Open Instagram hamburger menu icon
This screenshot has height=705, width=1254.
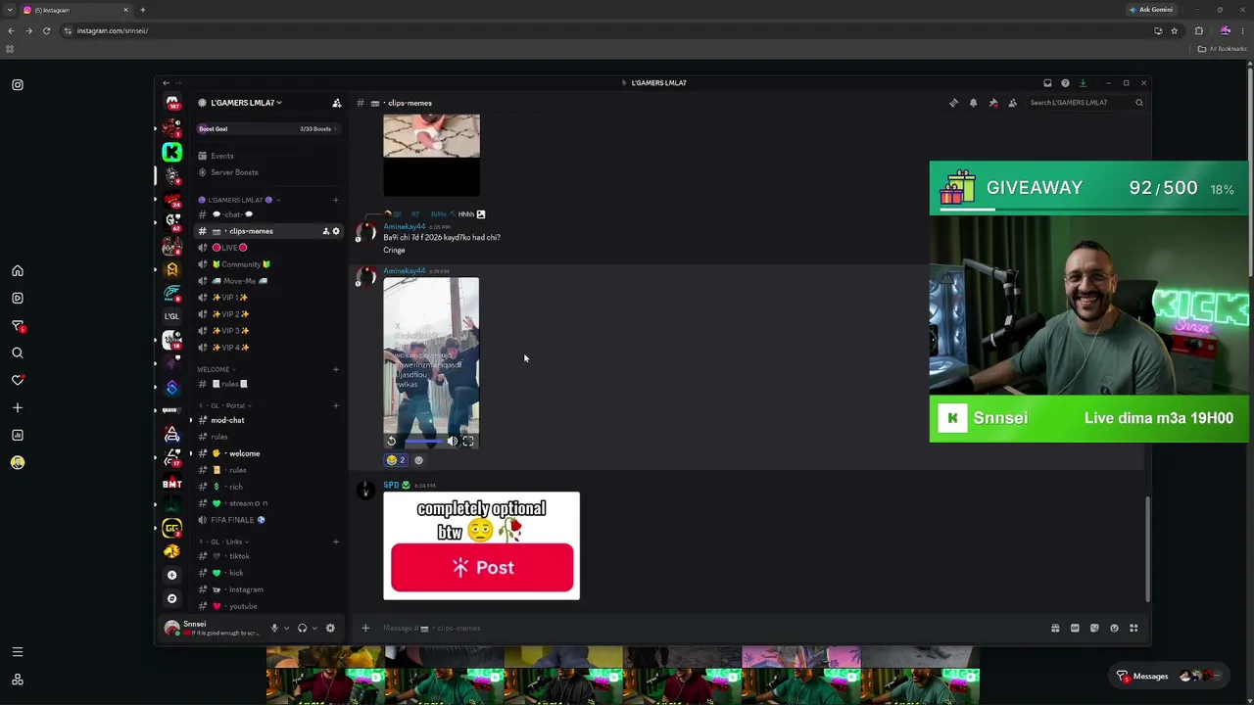[18, 652]
